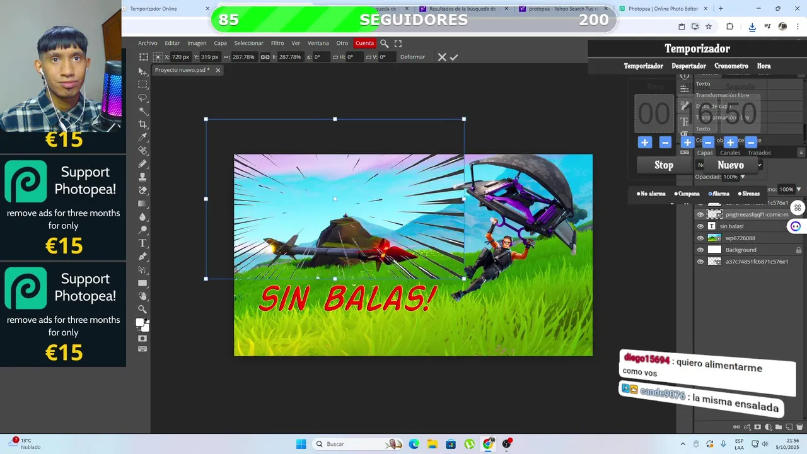The image size is (807, 454).
Task: Open the Opacidad 100% dropdown arrow
Action: (742, 177)
